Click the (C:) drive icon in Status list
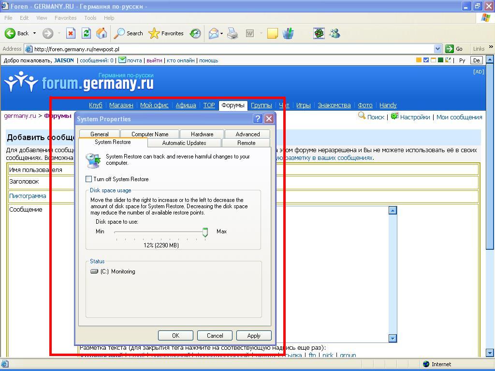Screen dimensions: 495x371 [x=94, y=271]
